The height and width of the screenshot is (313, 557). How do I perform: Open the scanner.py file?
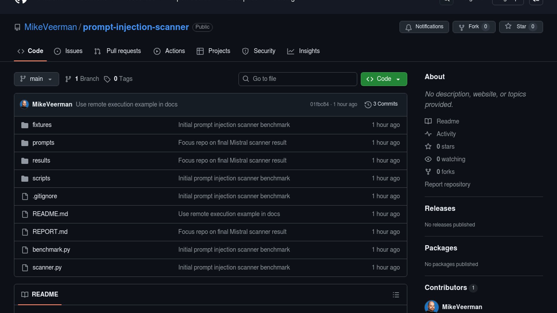point(47,267)
